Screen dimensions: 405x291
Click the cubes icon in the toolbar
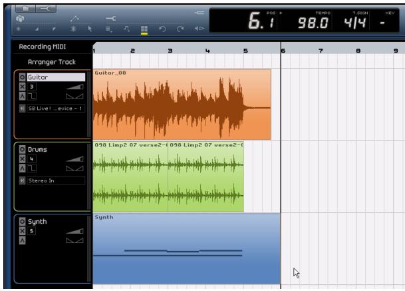pos(20,19)
